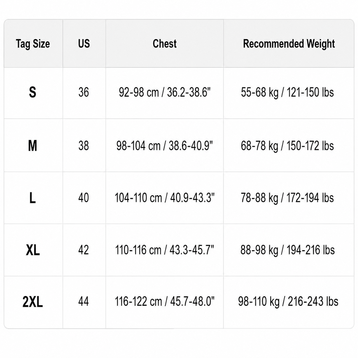
Task: Click the Chest column header
Action: point(164,44)
